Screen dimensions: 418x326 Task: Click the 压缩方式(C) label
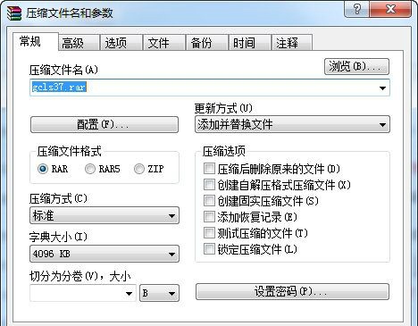(x=58, y=198)
